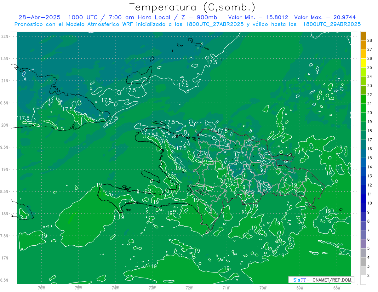Click the 'SisTT - ONAMET/REP.DOM.' credit label
The height and width of the screenshot is (292, 378).
[x=321, y=280]
